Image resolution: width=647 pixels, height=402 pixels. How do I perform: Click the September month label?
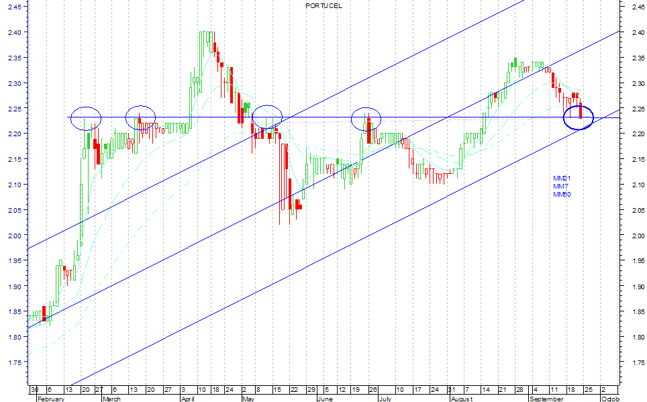pos(546,399)
